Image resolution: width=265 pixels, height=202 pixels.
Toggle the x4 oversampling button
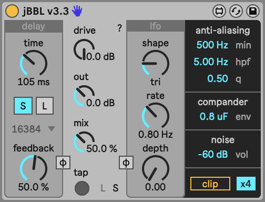click(246, 184)
